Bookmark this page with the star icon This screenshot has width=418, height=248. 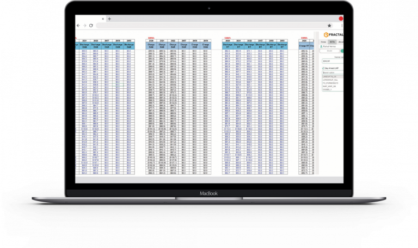coord(329,26)
